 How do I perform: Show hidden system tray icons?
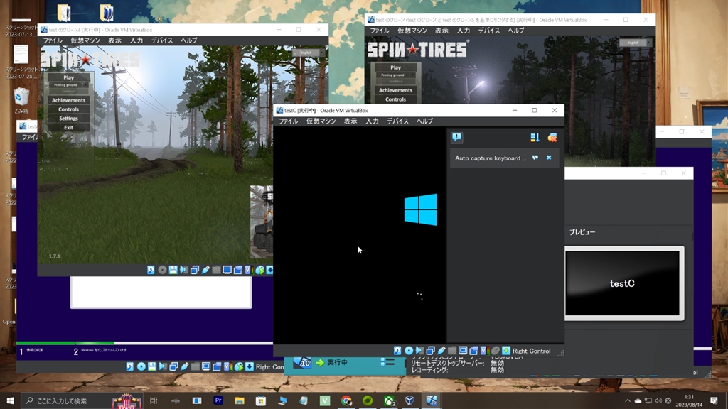click(627, 400)
